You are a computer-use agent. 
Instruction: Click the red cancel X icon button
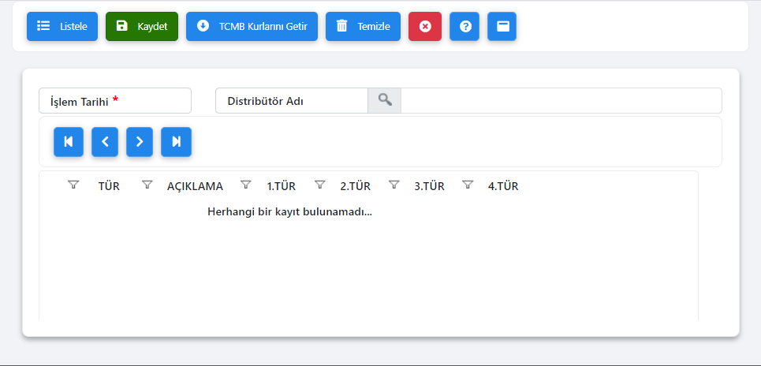click(x=425, y=26)
